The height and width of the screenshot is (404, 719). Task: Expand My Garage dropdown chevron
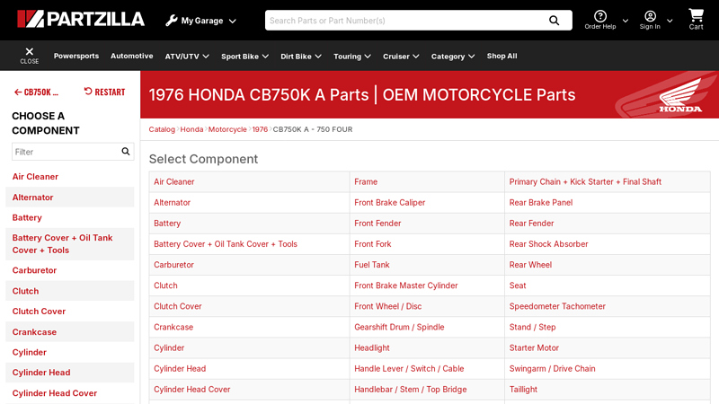pos(233,21)
